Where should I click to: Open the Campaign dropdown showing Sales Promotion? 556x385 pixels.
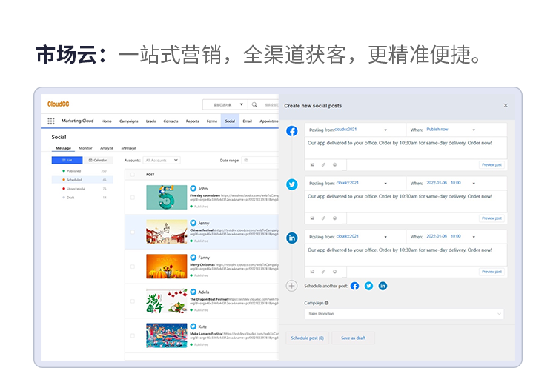point(404,314)
